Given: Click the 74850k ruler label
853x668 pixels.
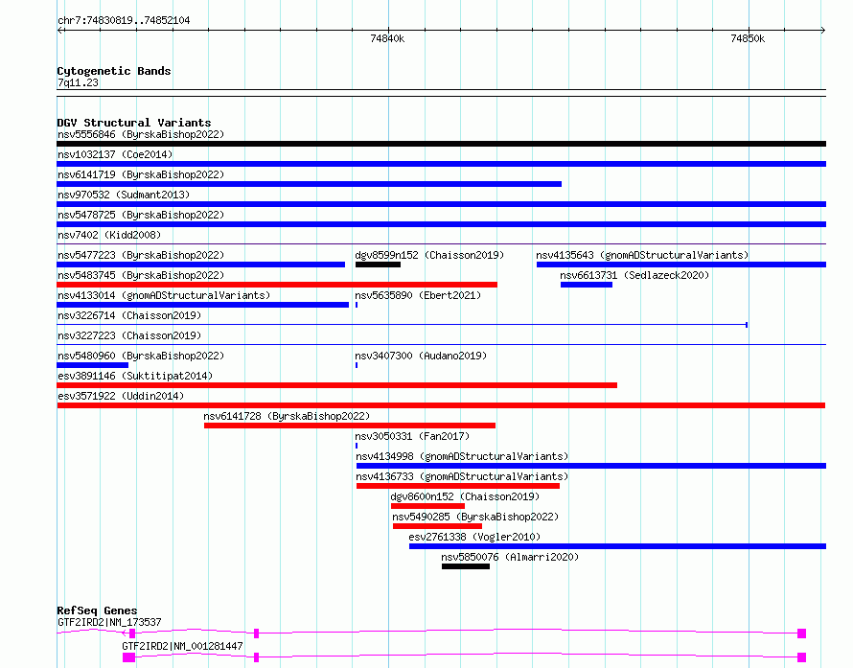Looking at the screenshot, I should tap(748, 38).
